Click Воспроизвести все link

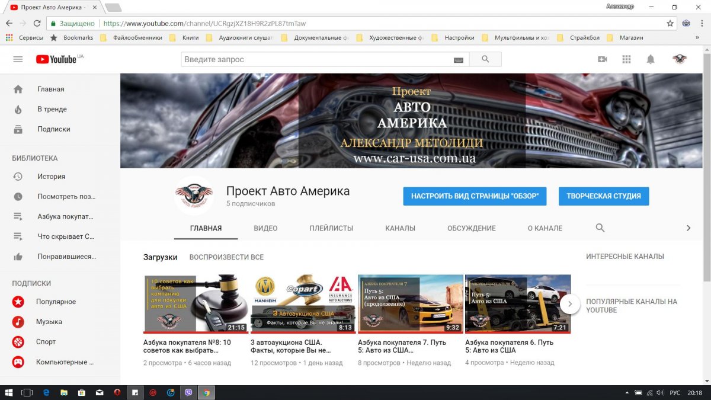click(x=226, y=257)
